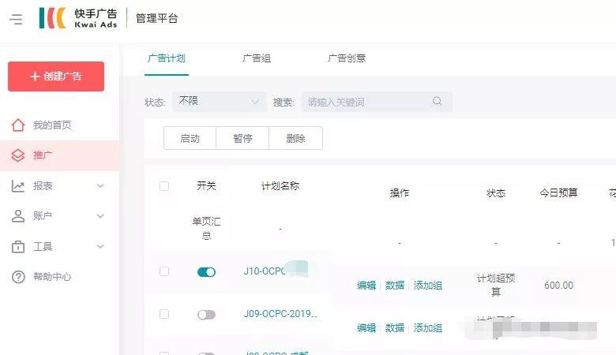Switch to the 广告组 tab
This screenshot has height=355, width=616.
click(257, 58)
